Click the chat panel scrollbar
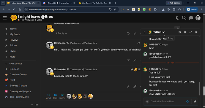 point(199,88)
